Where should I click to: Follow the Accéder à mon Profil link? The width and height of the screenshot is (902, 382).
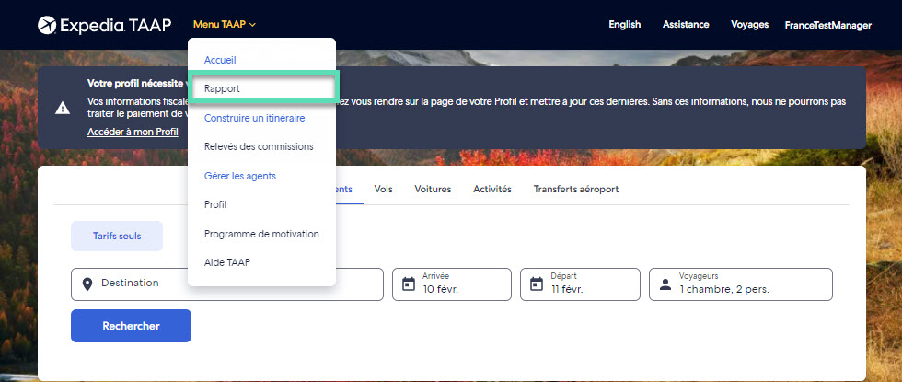coord(133,132)
